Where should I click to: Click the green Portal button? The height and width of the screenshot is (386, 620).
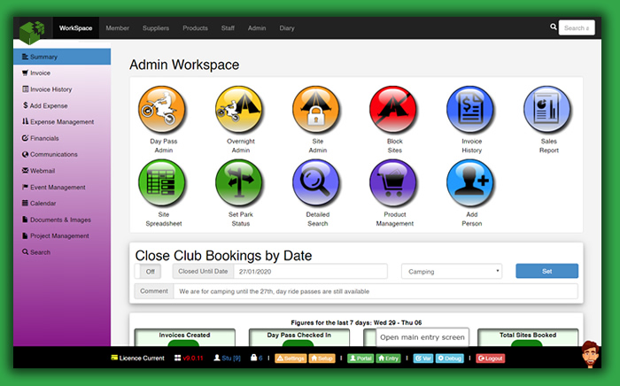tap(360, 359)
